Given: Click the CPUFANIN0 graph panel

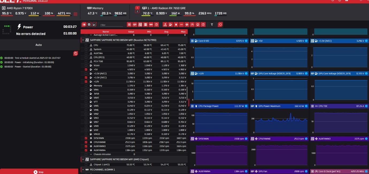Looking at the screenshot, I should [x=279, y=152].
